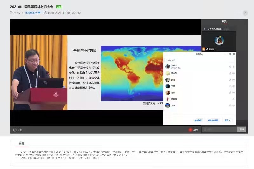Click the microphone icon on speaker video tile
The height and width of the screenshot is (169, 254).
coord(207,49)
